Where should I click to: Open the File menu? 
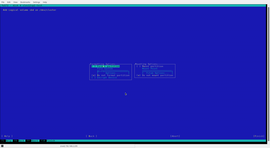point(3,2)
